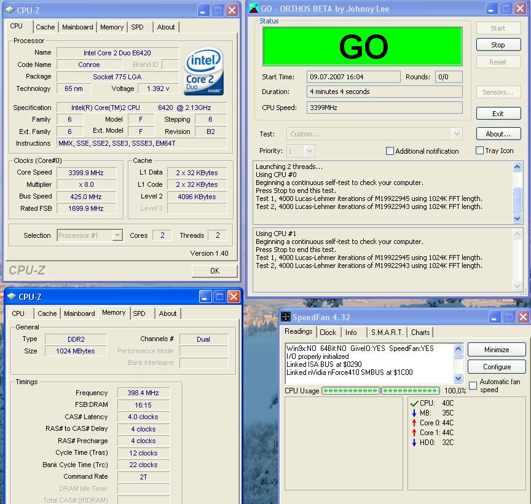The height and width of the screenshot is (504, 531).
Task: Open the Priority dropdown in ORTHOS
Action: tap(309, 151)
